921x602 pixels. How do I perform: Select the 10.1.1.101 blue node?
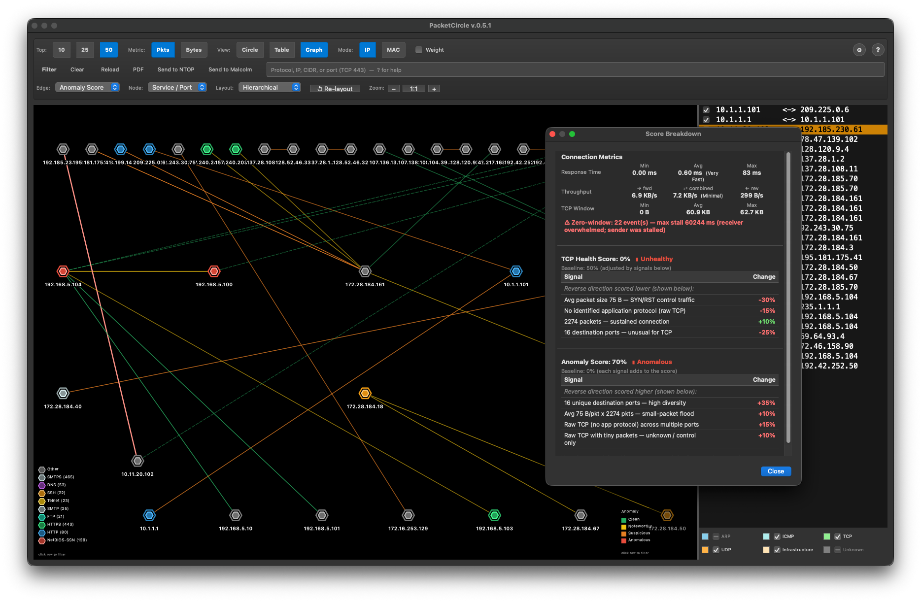pyautogui.click(x=516, y=271)
